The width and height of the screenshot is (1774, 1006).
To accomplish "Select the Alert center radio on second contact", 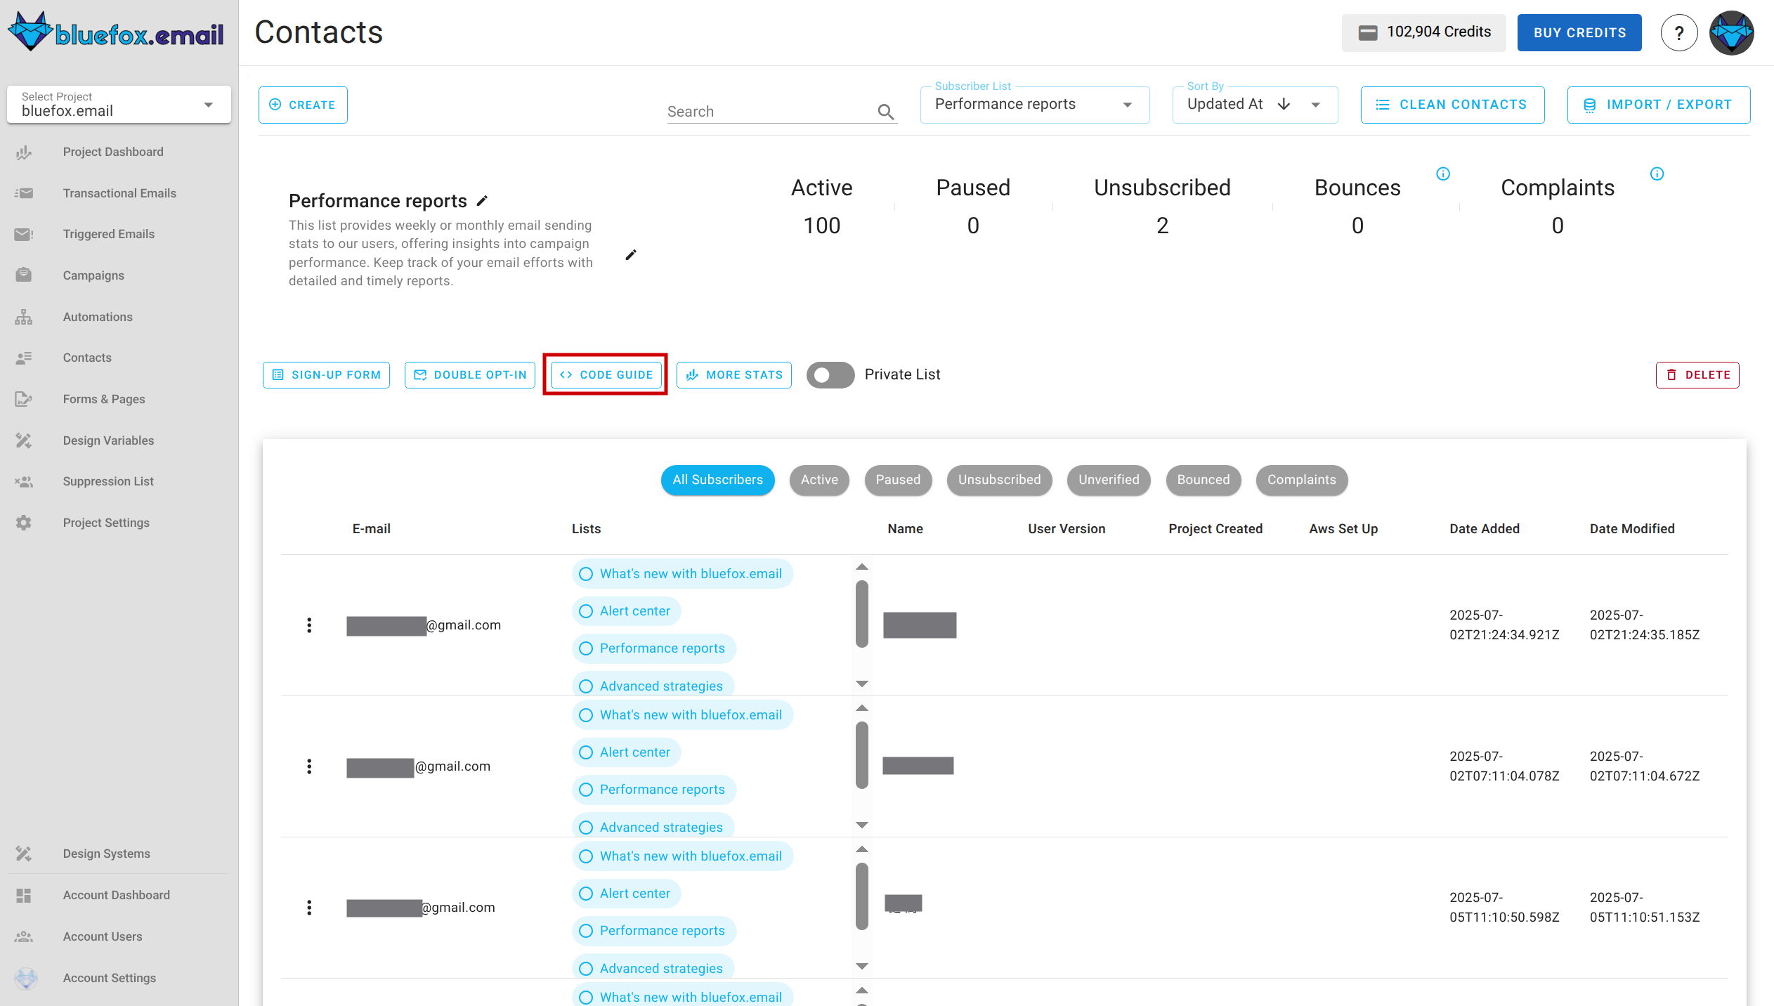I will pos(585,752).
